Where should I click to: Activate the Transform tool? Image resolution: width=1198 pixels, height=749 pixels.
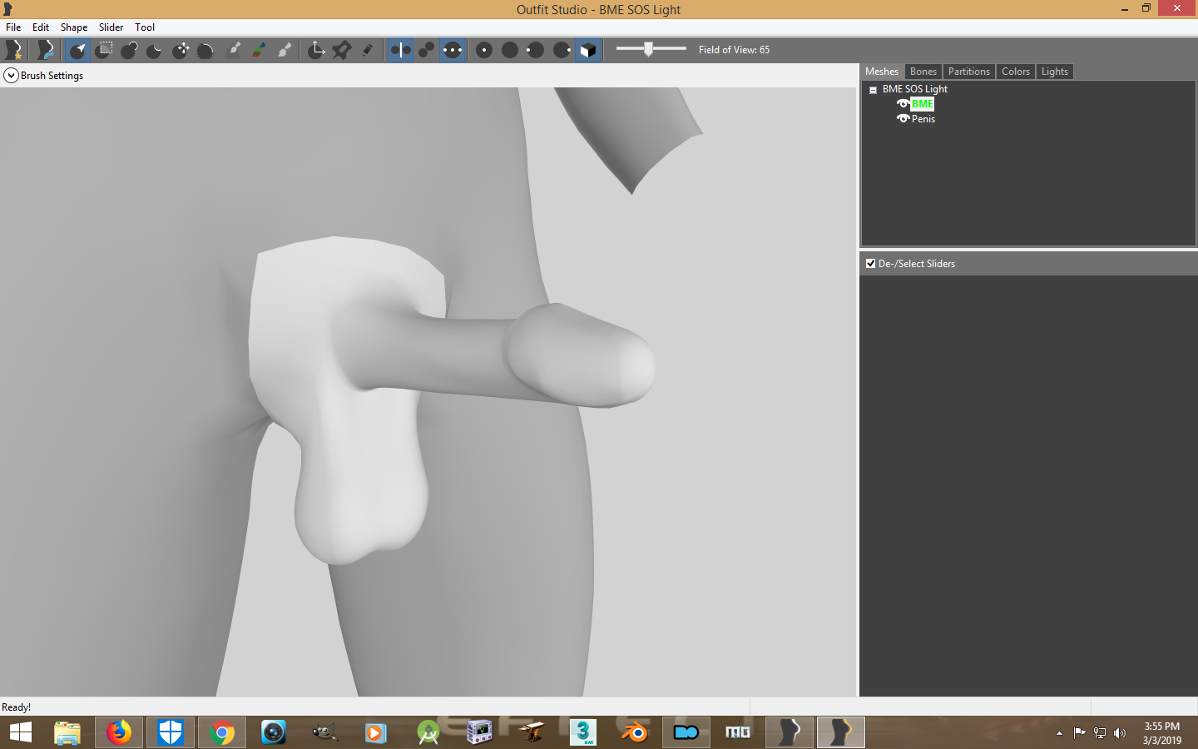pyautogui.click(x=316, y=50)
